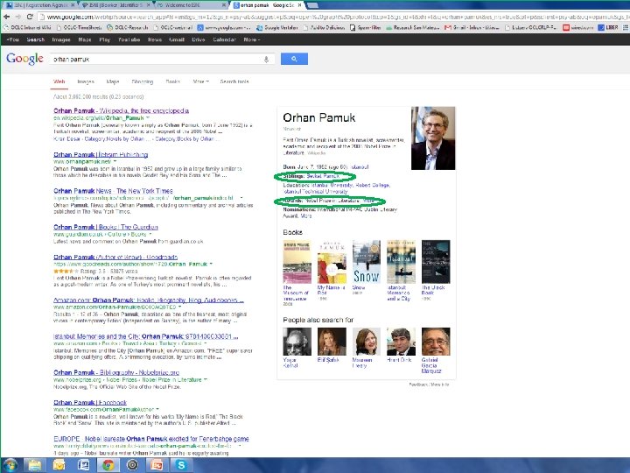Click the Chrome taskbar icon

click(108, 465)
